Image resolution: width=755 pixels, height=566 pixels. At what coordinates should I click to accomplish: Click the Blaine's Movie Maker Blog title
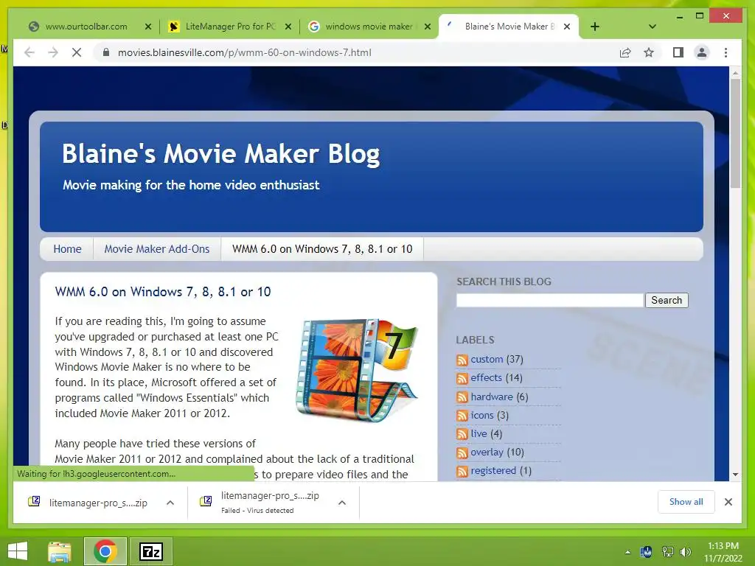coord(221,154)
